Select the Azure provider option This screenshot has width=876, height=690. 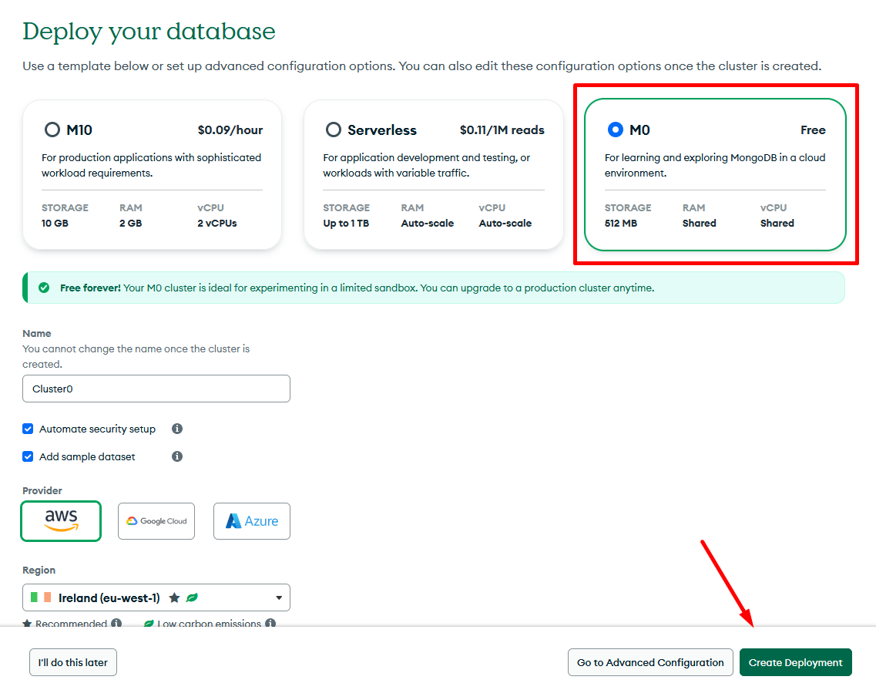[x=252, y=521]
